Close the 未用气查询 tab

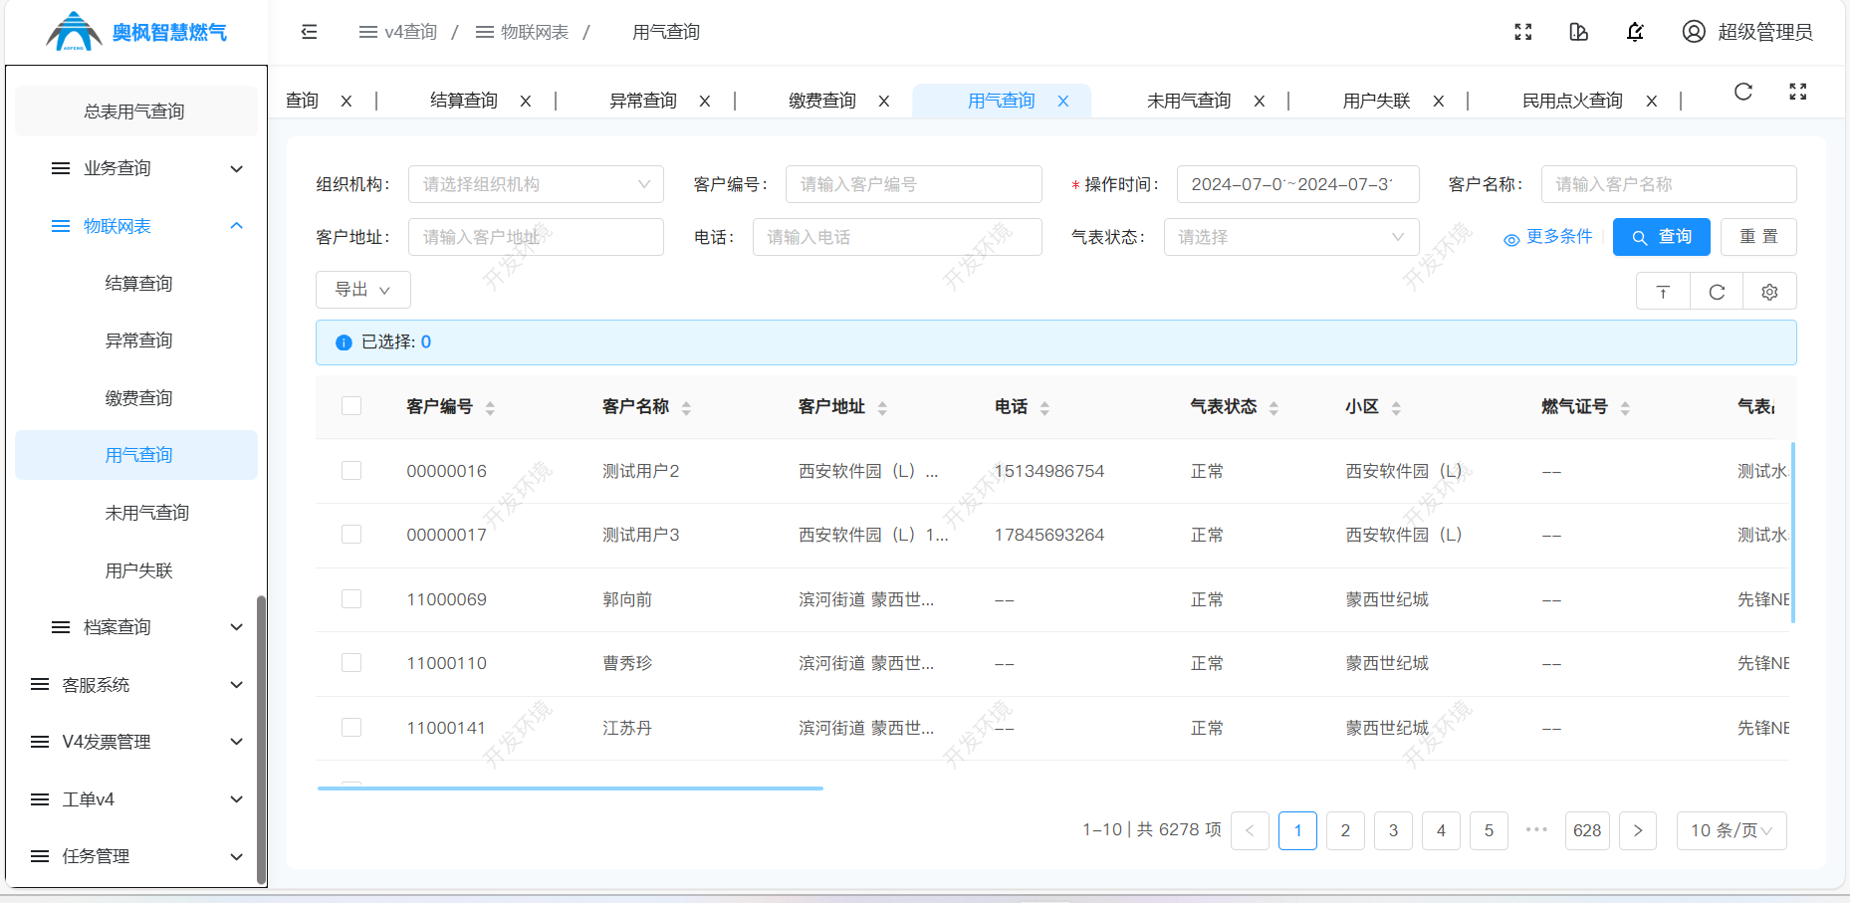(1260, 101)
